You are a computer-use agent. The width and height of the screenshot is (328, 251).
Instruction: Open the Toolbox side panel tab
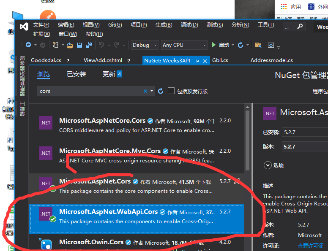click(x=22, y=109)
